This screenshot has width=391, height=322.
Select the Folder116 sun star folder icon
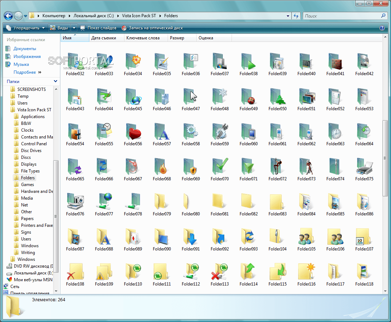pyautogui.click(x=306, y=271)
